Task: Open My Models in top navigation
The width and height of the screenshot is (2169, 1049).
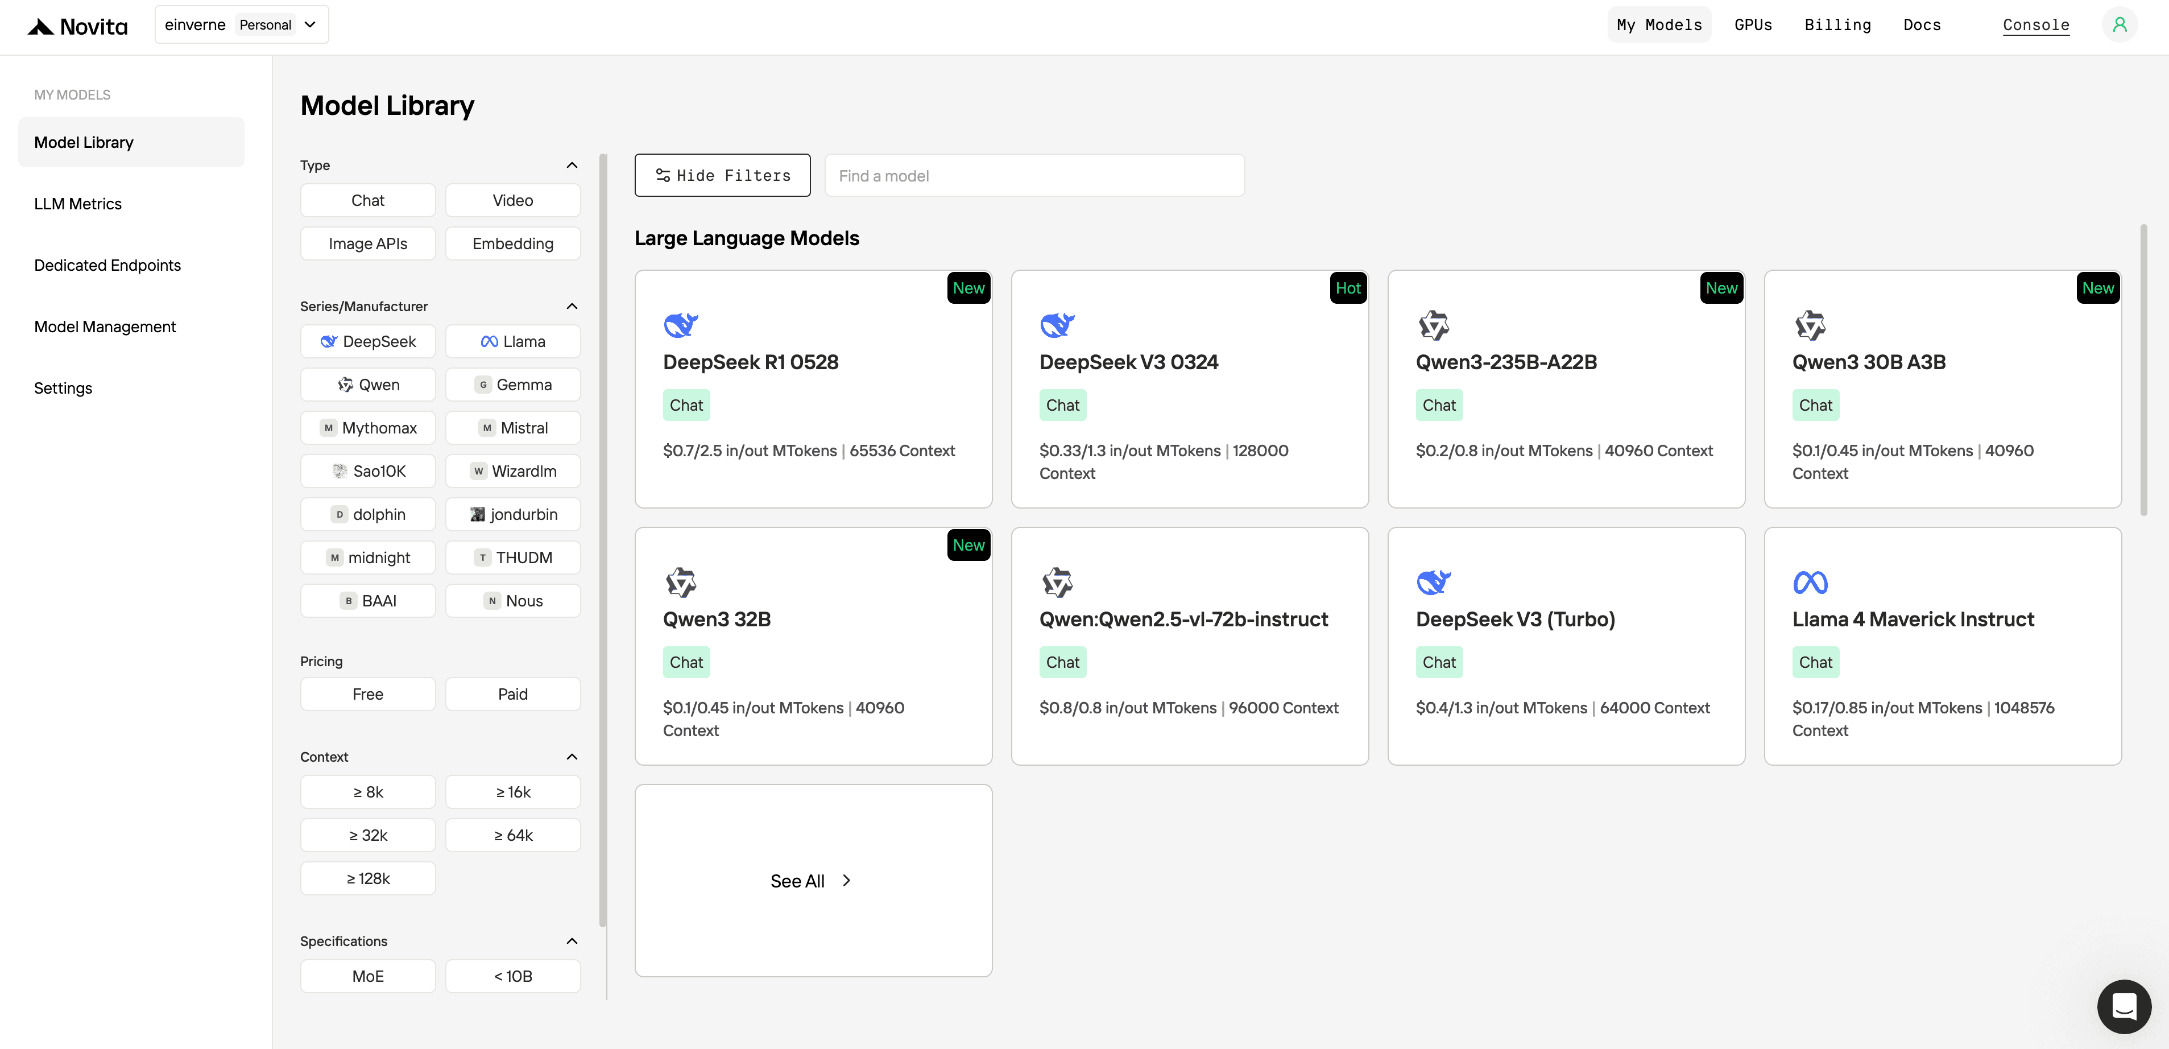Action: pyautogui.click(x=1659, y=24)
